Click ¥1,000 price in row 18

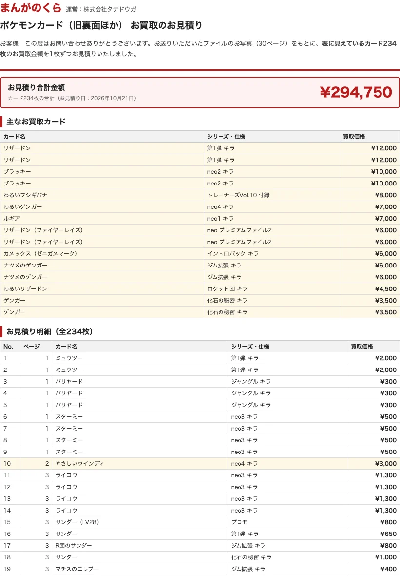point(386,557)
